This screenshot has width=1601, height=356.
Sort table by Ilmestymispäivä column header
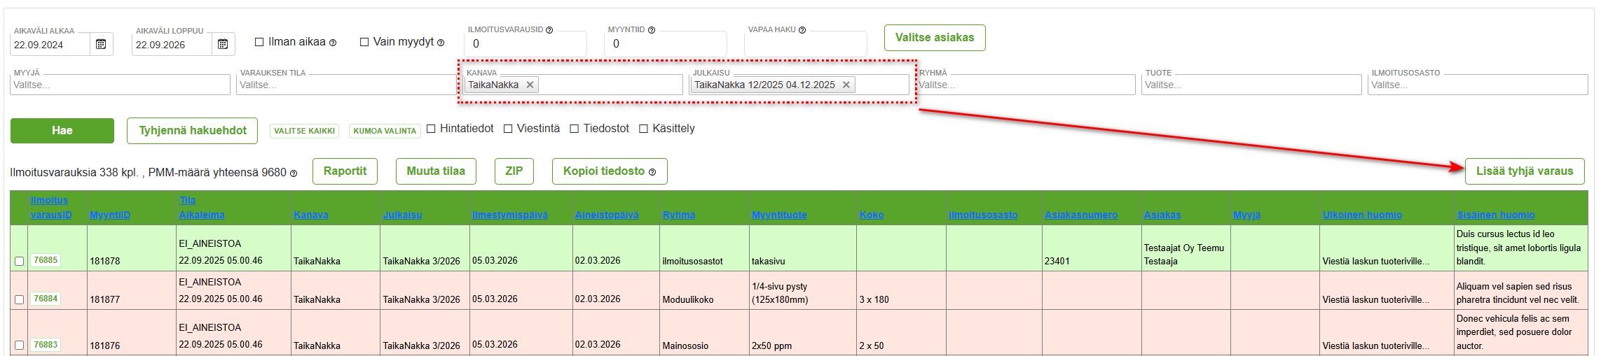pos(509,215)
